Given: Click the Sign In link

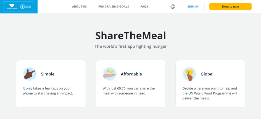Looking at the screenshot, I should click(193, 7).
